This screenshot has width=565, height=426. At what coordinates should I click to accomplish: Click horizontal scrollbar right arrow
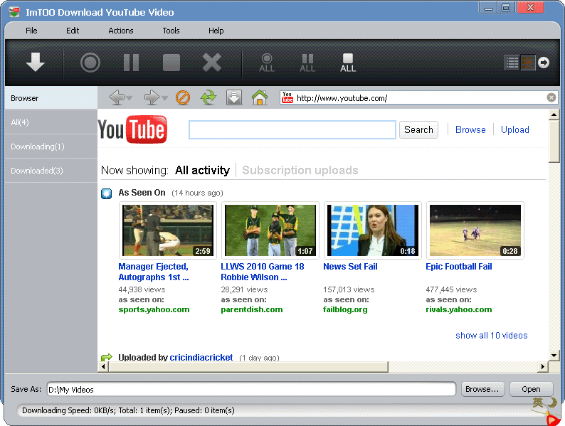click(543, 366)
